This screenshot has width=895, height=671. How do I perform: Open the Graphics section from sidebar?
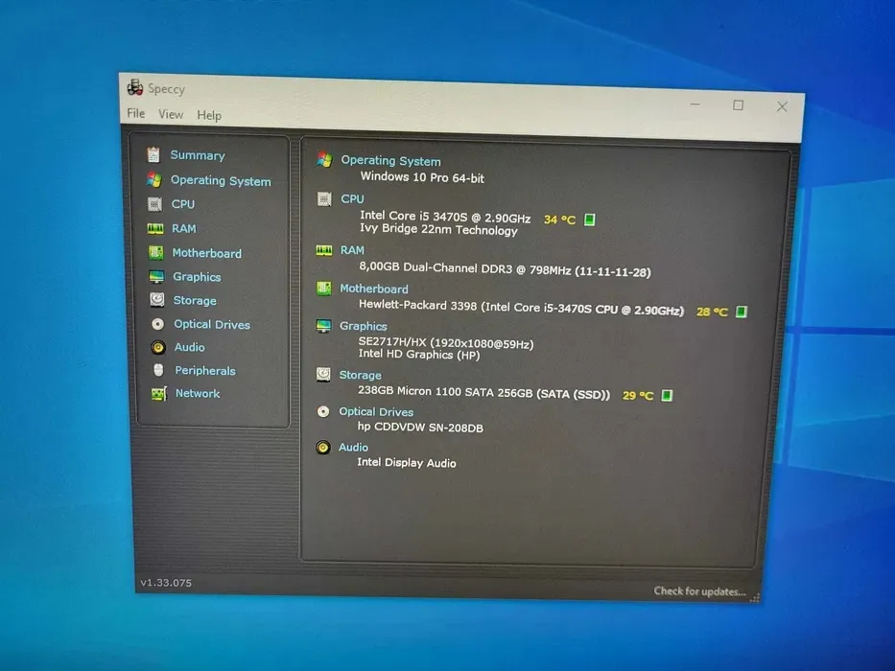coord(197,277)
